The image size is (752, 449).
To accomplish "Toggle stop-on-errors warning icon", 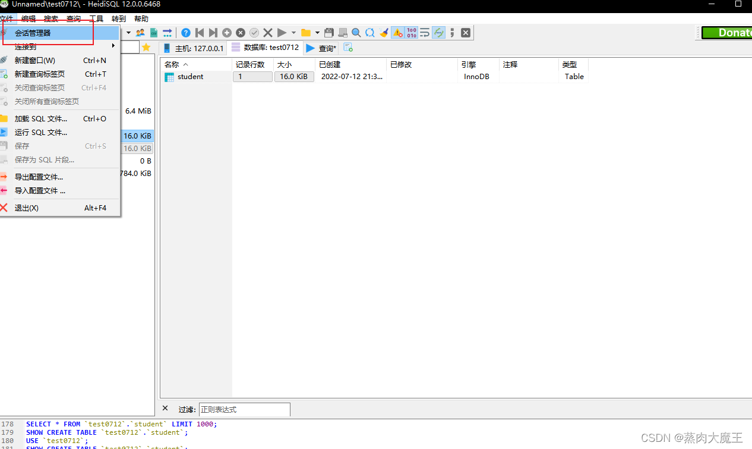I will click(397, 33).
